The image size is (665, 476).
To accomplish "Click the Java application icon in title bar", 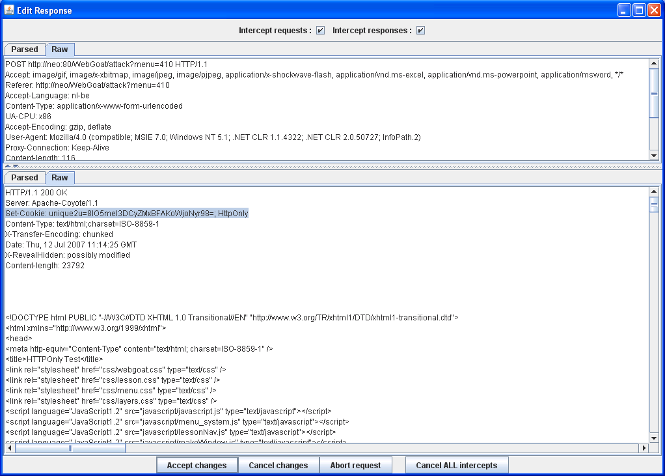I will click(9, 10).
